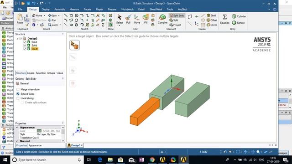Viewport: 292px width, 164px height.
Task: Click the Open folder icon in title bar
Action: (23, 3)
